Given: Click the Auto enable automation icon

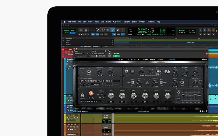Looking at the screenshot, I should [x=110, y=53].
